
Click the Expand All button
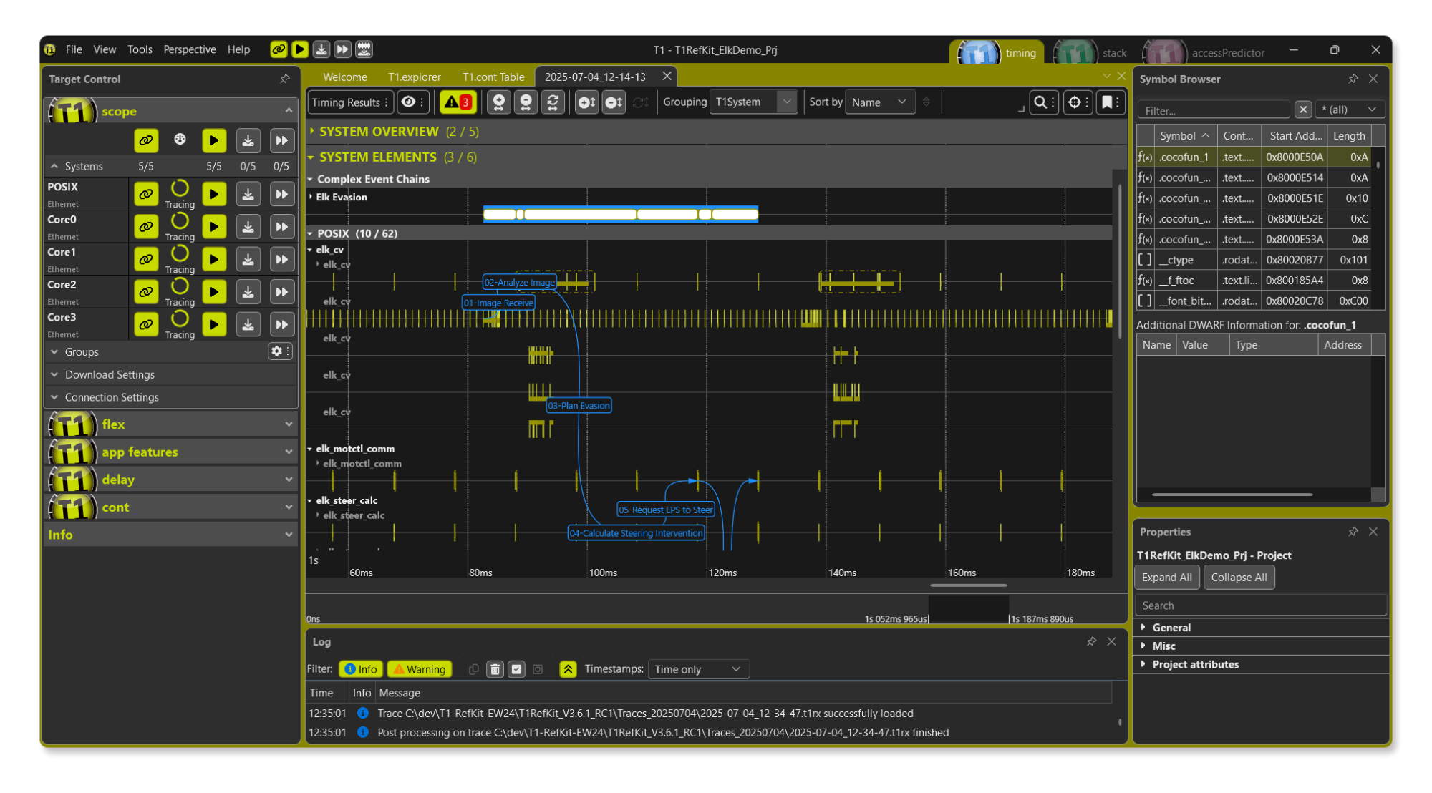coord(1166,578)
